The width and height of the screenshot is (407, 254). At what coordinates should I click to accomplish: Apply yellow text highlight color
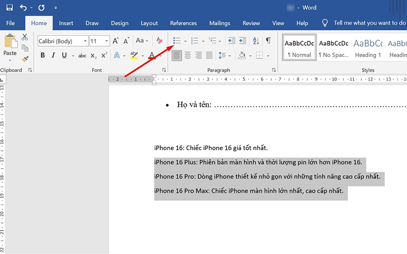tap(134, 55)
